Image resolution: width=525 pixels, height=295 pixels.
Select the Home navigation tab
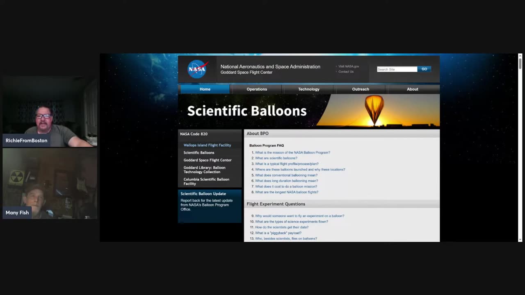point(205,89)
